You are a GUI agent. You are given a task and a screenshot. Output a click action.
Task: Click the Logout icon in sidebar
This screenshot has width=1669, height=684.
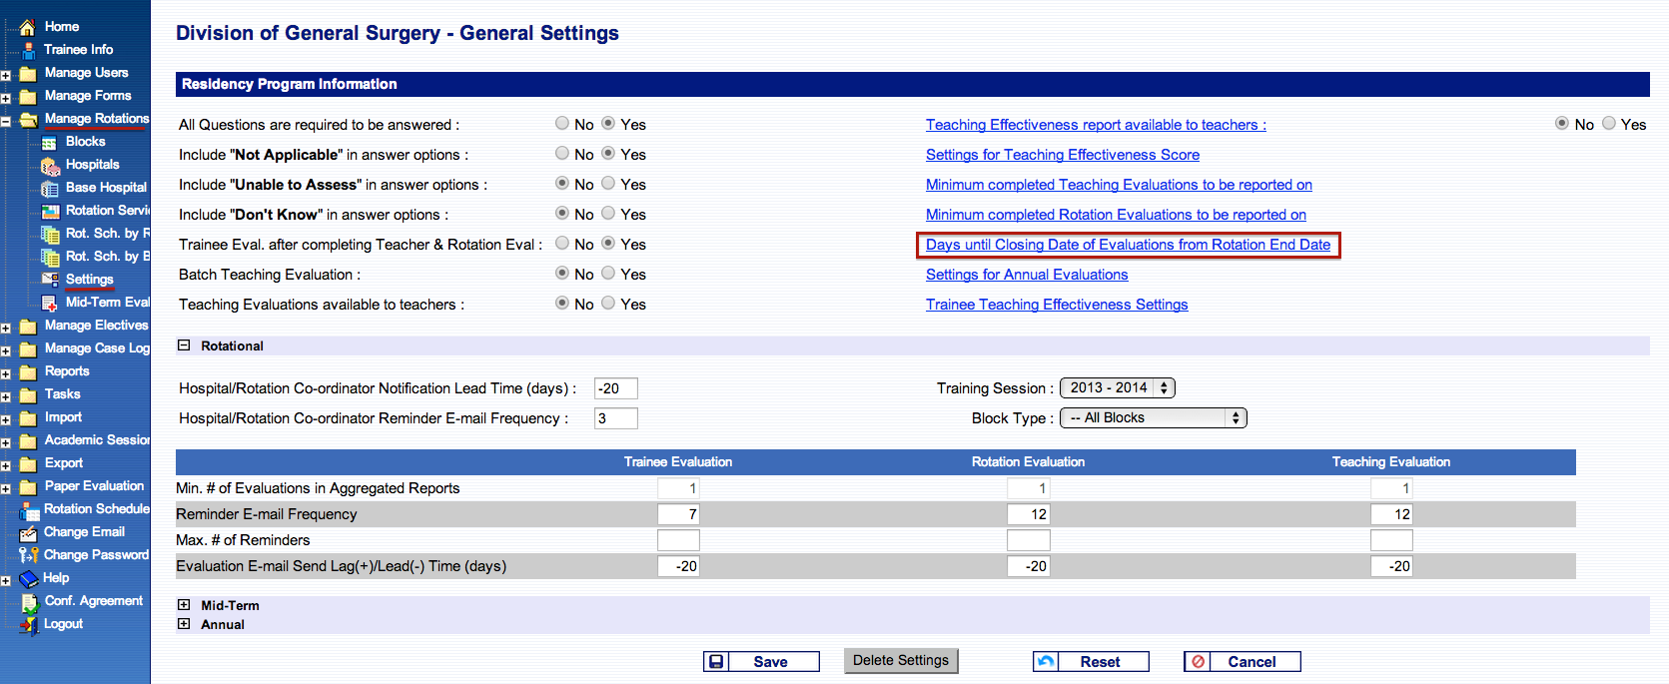29,624
